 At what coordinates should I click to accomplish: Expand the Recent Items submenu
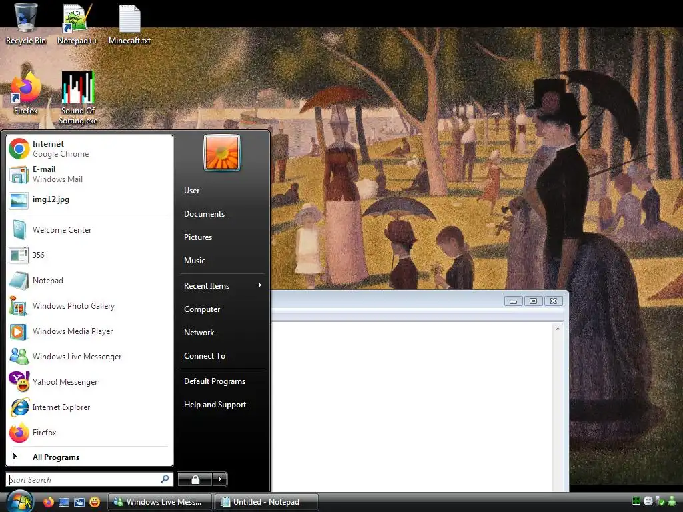[223, 285]
